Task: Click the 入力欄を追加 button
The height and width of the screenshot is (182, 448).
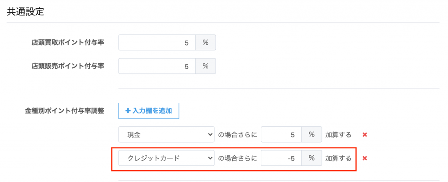Action: point(149,111)
